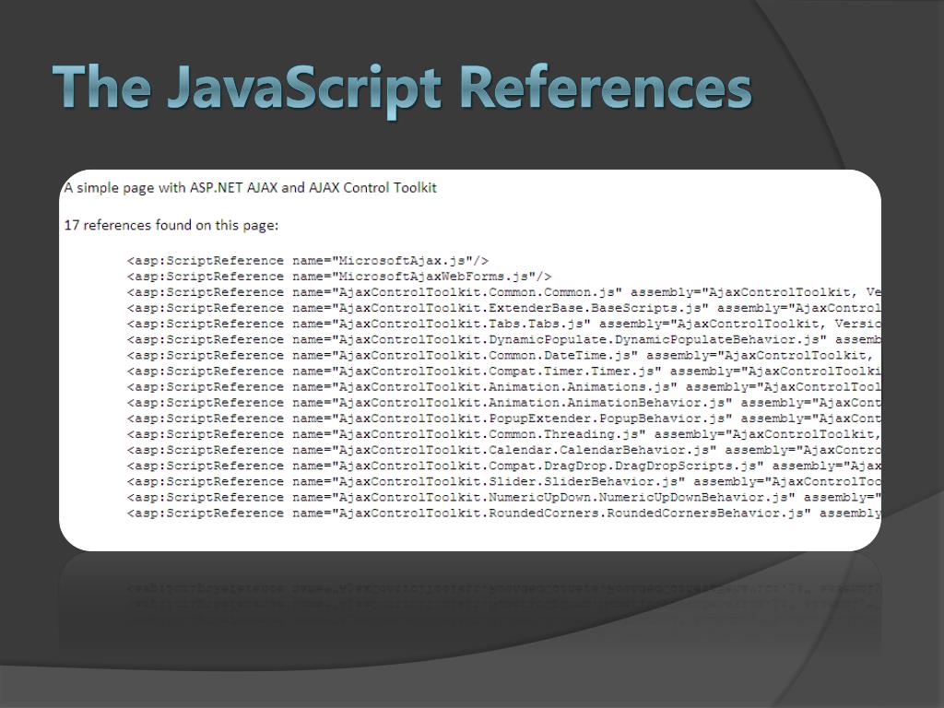The width and height of the screenshot is (944, 708).
Task: Click the DragDrop.DragDropScripts.js reference line
Action: [x=504, y=466]
